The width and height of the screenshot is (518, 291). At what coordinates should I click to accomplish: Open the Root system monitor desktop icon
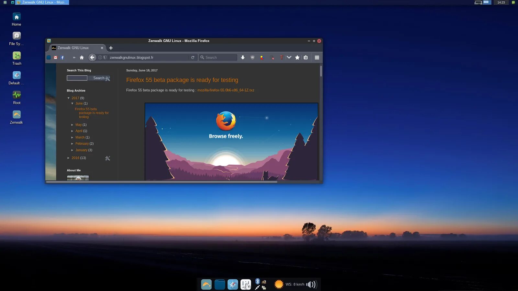[17, 98]
